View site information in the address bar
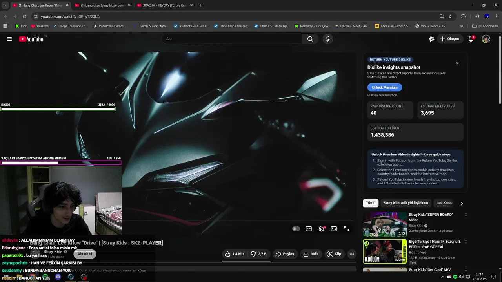This screenshot has width=502, height=282. pyautogui.click(x=36, y=16)
